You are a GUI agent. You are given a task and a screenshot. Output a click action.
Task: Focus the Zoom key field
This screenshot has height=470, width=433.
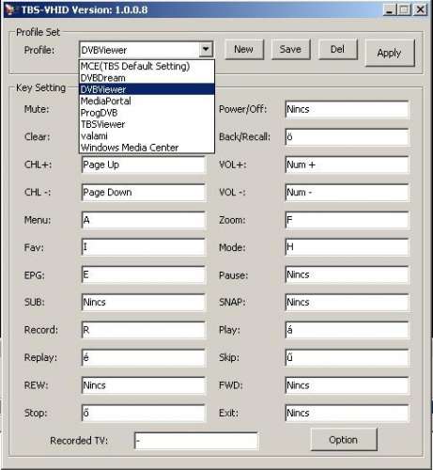click(x=347, y=220)
